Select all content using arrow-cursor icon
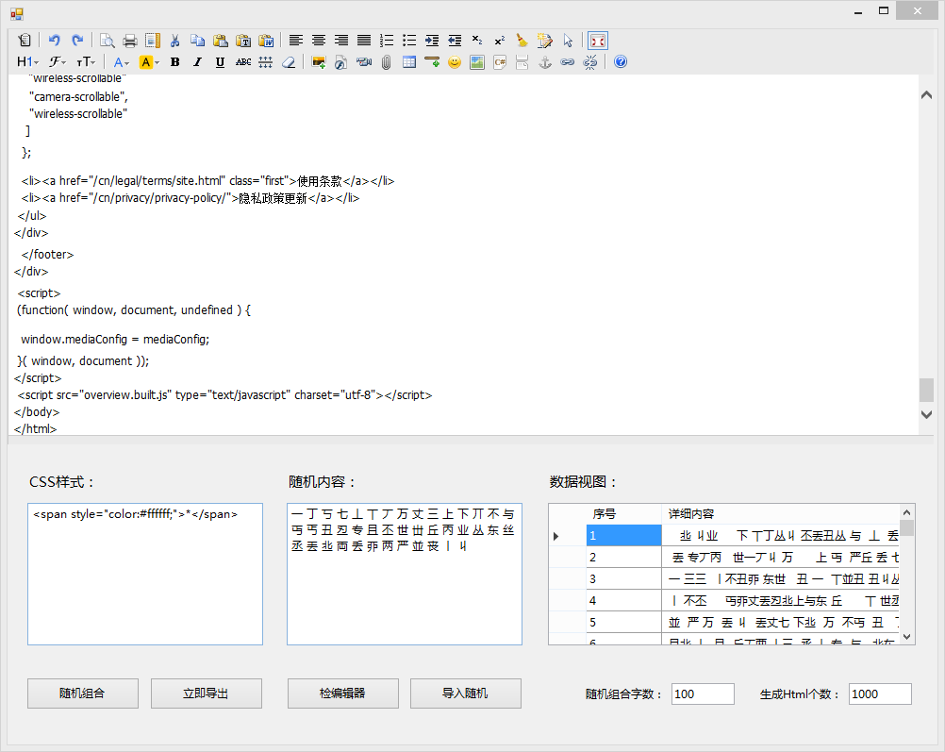The width and height of the screenshot is (945, 752). 568,41
